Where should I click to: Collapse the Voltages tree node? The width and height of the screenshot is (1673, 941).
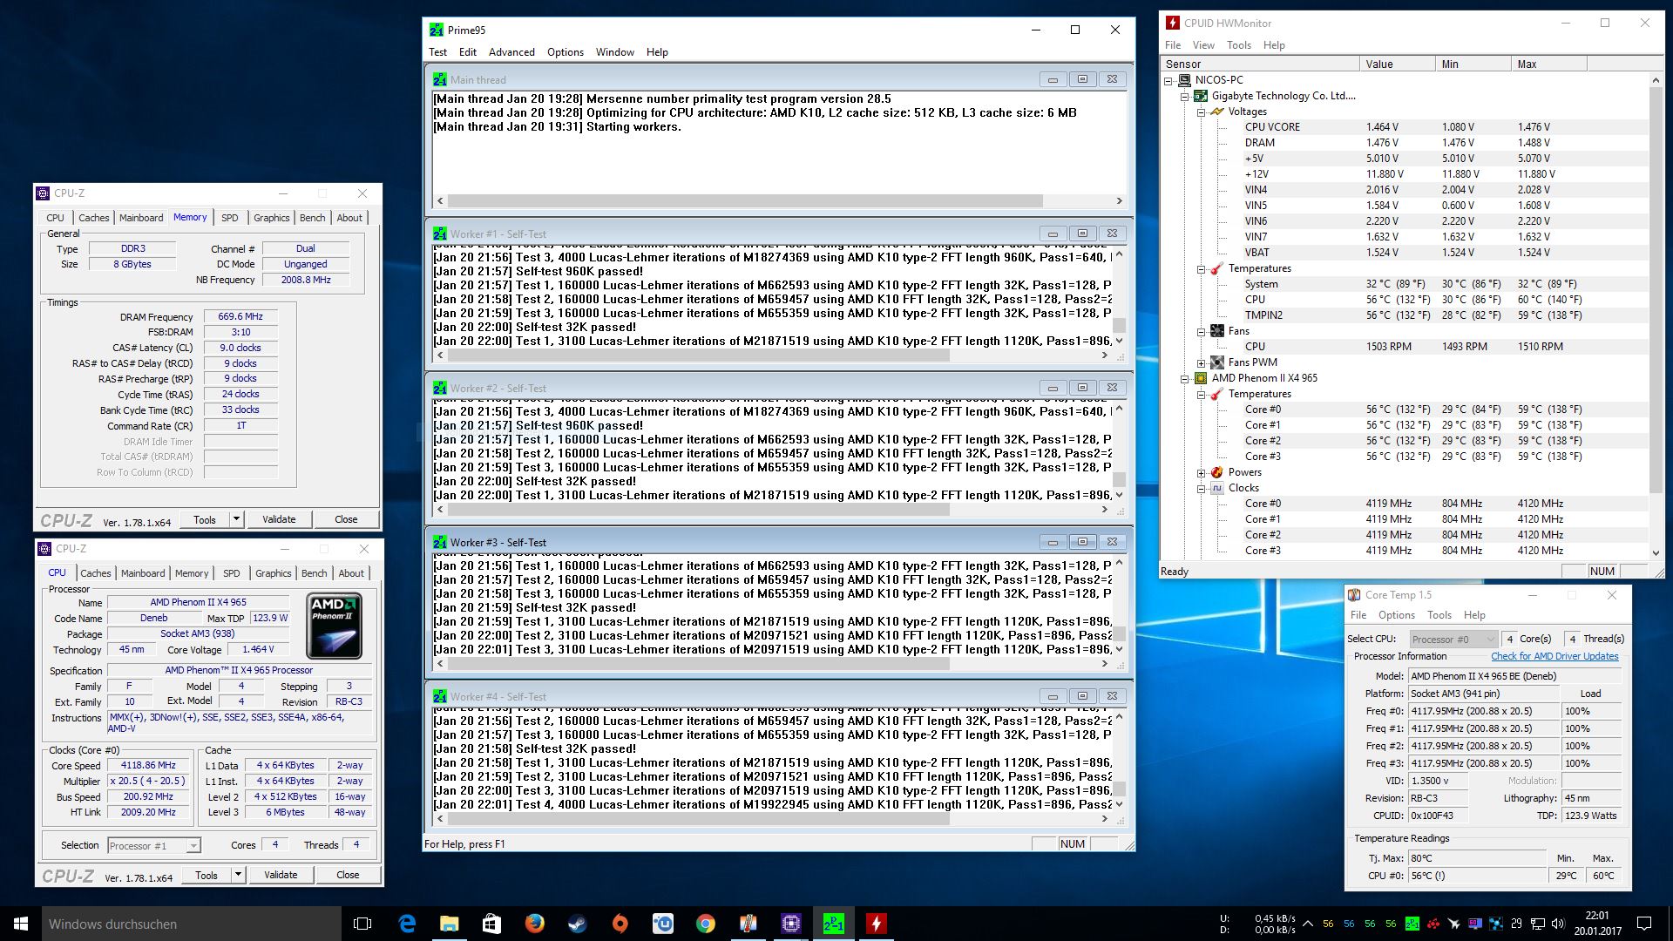coord(1201,112)
